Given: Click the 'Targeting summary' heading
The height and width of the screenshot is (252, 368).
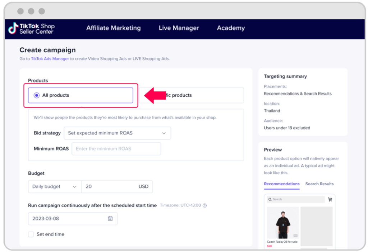Looking at the screenshot, I should coord(285,76).
